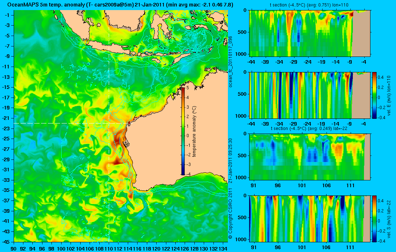Screen dimensions: 396x252
Task: Click the main temperature anomaly map
Action: point(121,126)
